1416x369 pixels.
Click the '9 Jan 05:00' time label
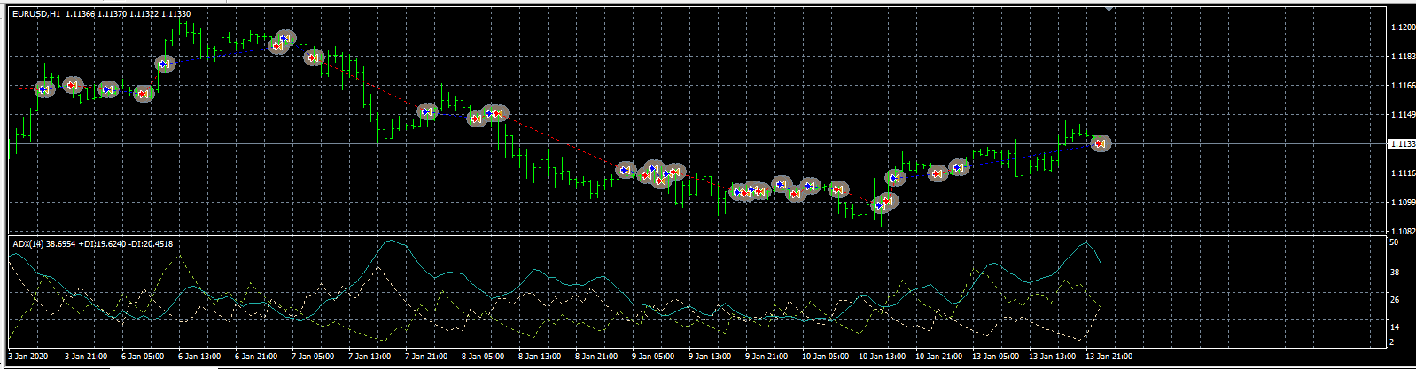point(653,357)
